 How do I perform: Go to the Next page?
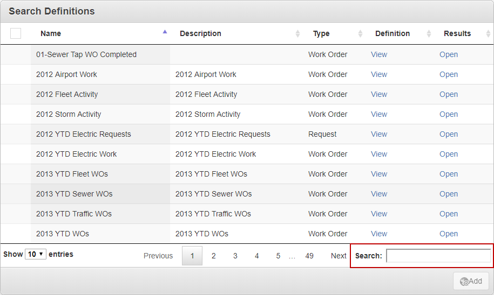[339, 256]
